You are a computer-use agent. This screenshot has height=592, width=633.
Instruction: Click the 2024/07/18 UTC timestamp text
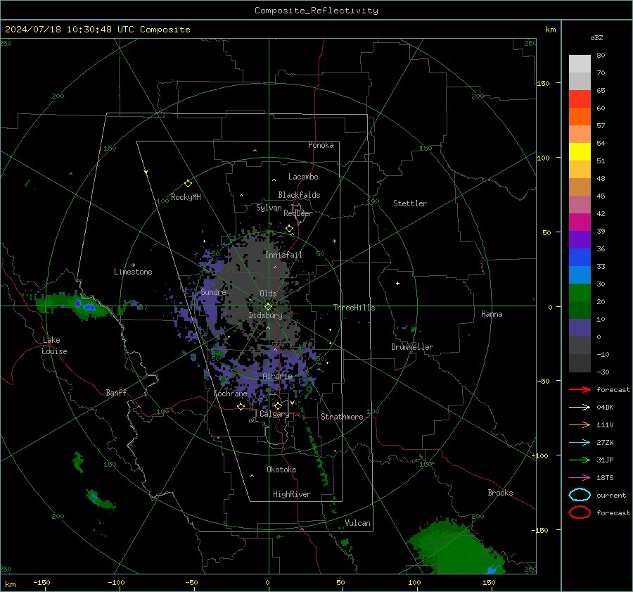pos(97,30)
